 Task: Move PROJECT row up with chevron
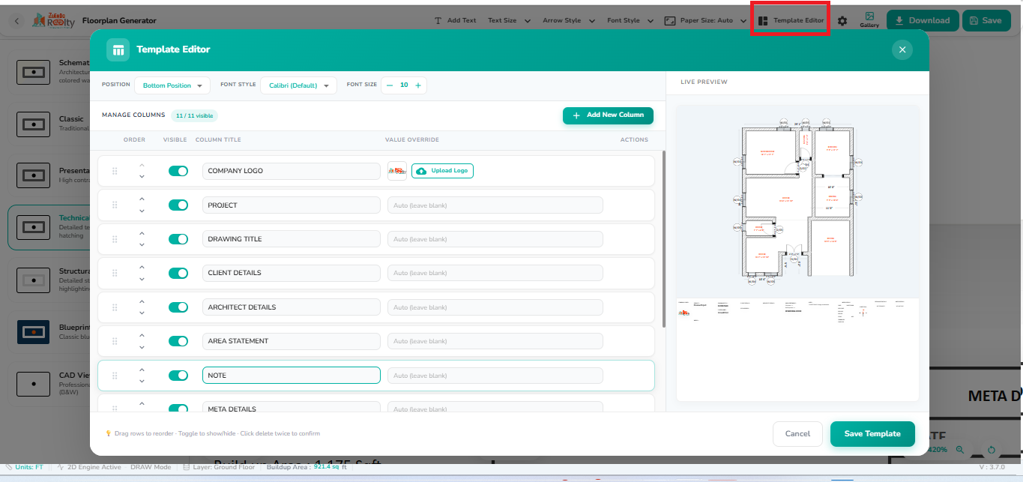pos(142,199)
